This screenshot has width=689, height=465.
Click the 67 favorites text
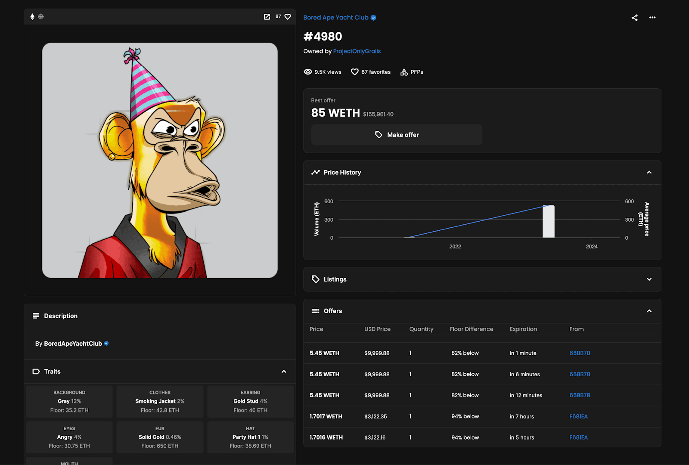pos(376,72)
